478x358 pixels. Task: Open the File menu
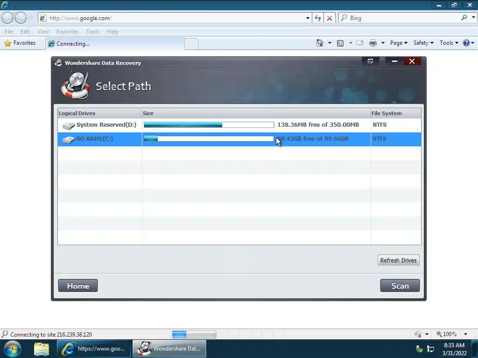tap(9, 31)
